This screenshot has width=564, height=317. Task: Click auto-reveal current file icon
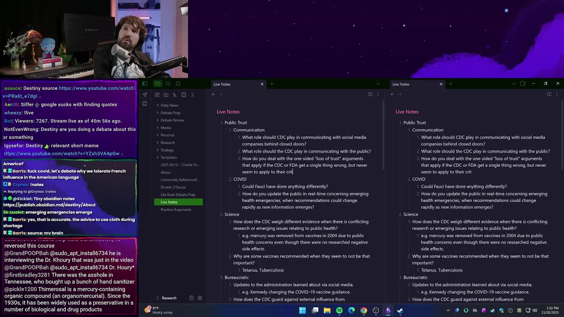184,95
